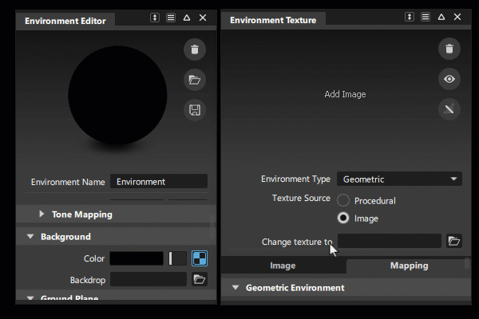Close the Environment Editor panel
The height and width of the screenshot is (319, 479).
[203, 18]
